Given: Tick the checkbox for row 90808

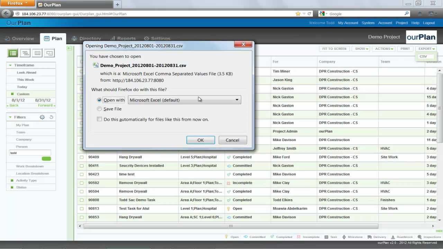Looking at the screenshot, I should (x=82, y=200).
